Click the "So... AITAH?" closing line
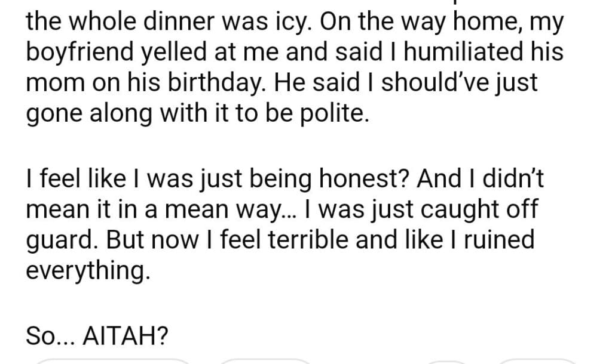The height and width of the screenshot is (364, 612). (x=96, y=337)
